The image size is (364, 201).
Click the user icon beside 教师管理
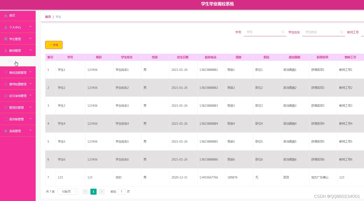tap(6, 51)
